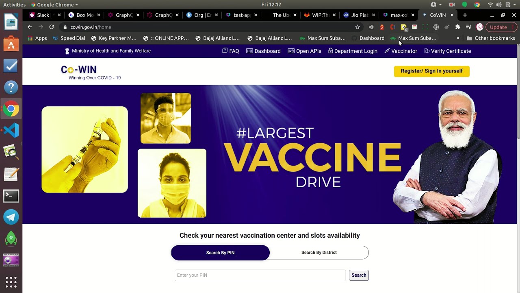This screenshot has height=293, width=520.
Task: Open the Apps shortcut in bookmarks bar
Action: (x=37, y=38)
